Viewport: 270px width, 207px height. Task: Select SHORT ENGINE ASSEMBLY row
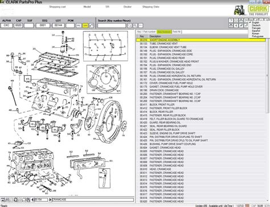201,40
